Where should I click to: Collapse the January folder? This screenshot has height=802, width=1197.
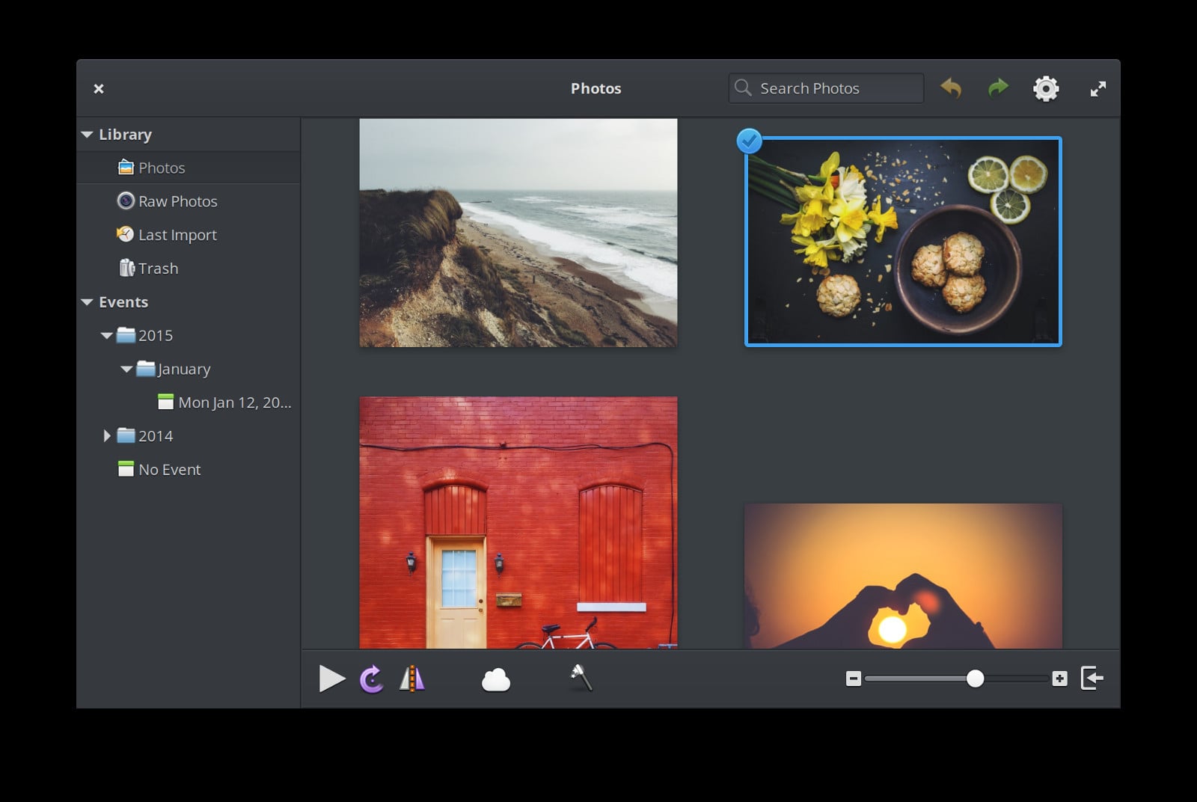pyautogui.click(x=126, y=368)
